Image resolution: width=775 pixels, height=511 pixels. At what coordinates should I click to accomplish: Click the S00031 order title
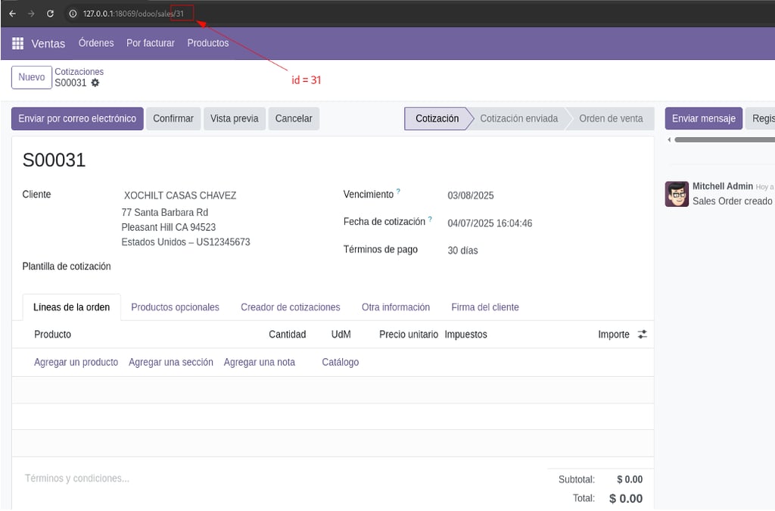[54, 160]
